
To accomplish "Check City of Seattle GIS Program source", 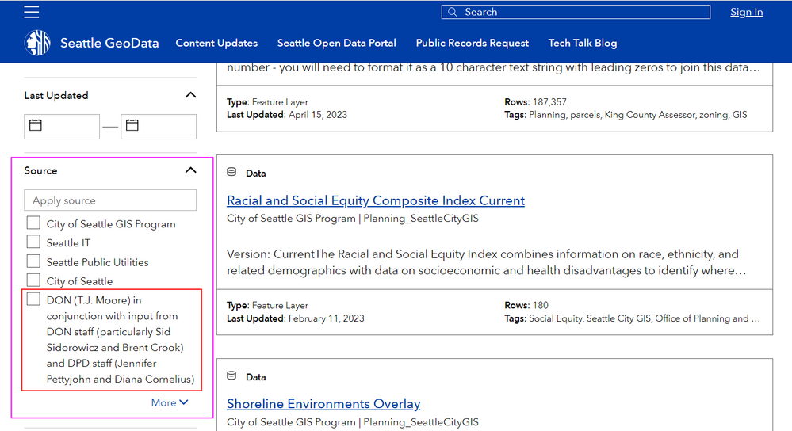I will tap(33, 223).
